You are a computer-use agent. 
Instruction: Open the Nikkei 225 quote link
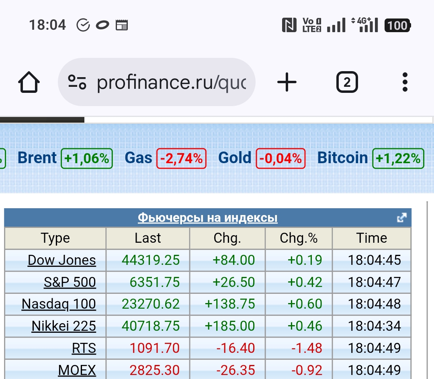tap(64, 326)
